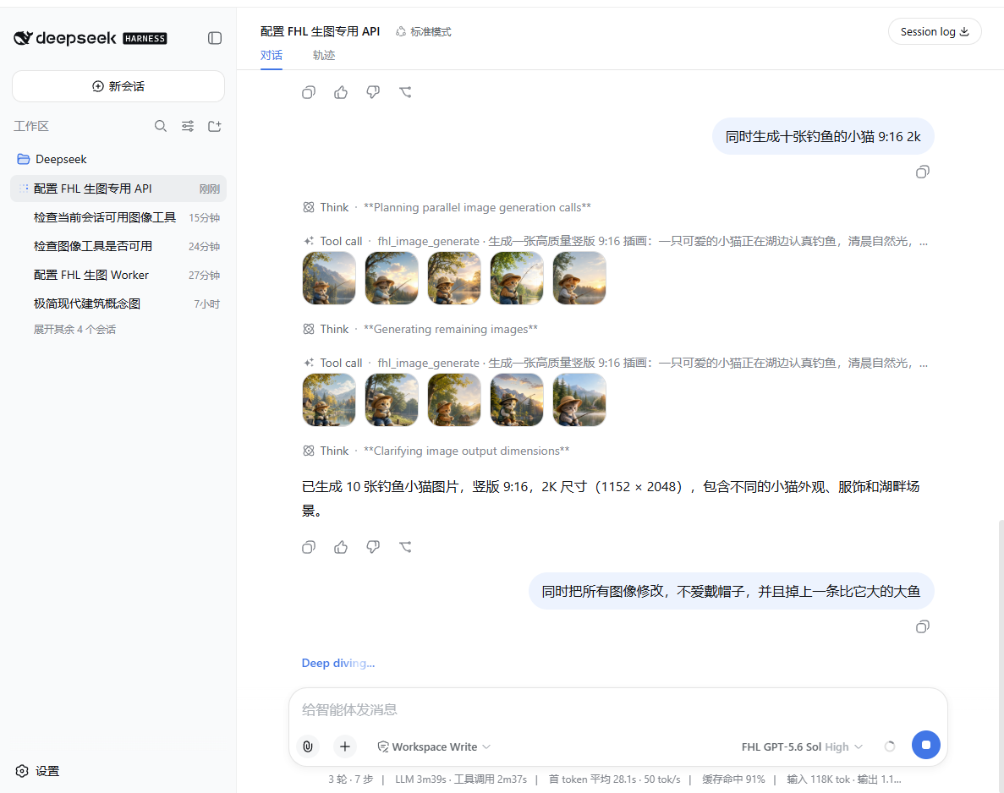
Task: Attach a file with the paperclip icon
Action: 308,747
